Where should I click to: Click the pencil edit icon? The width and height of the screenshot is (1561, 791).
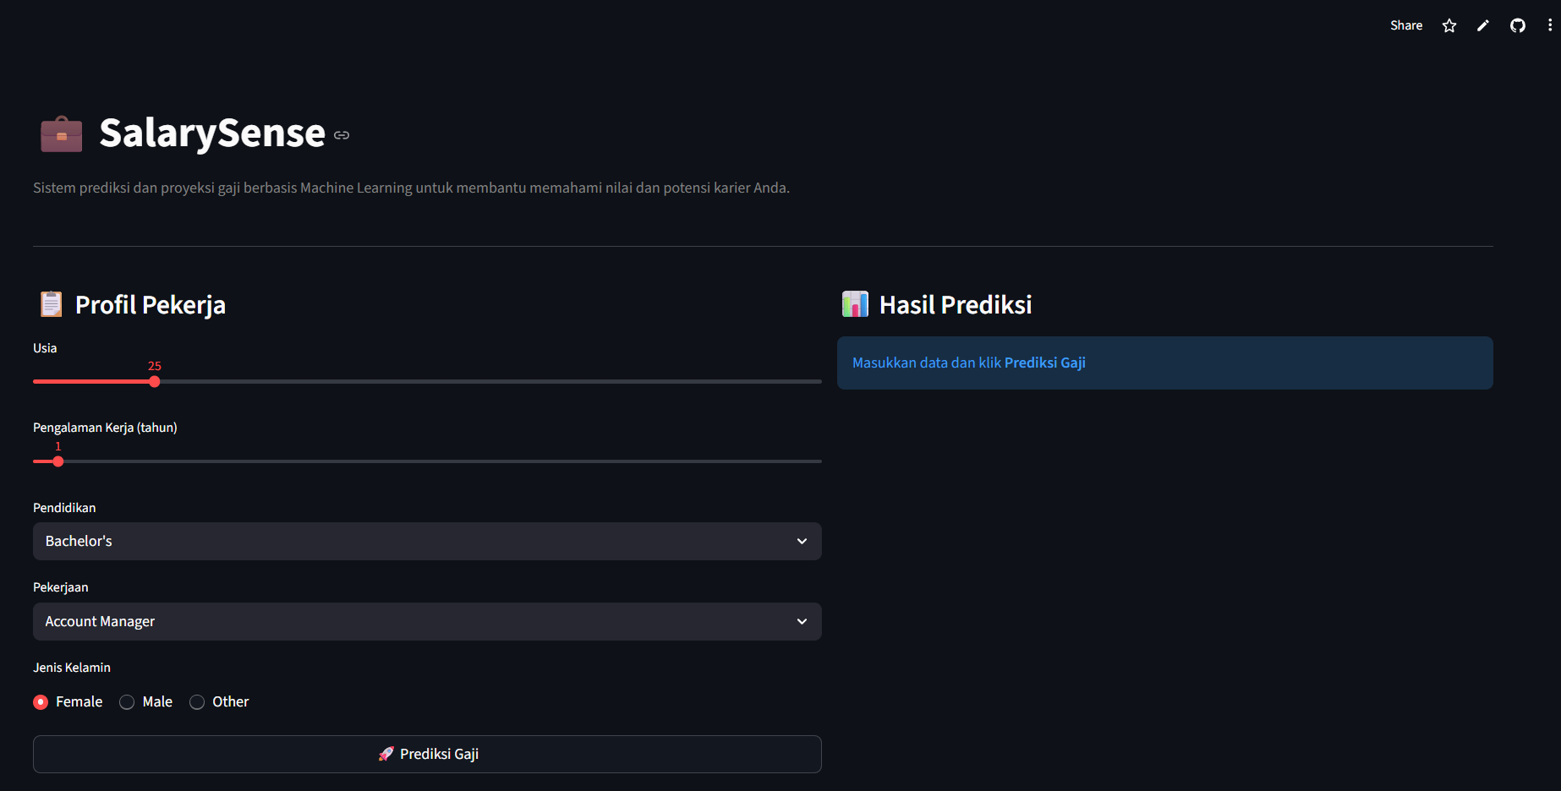coord(1483,25)
